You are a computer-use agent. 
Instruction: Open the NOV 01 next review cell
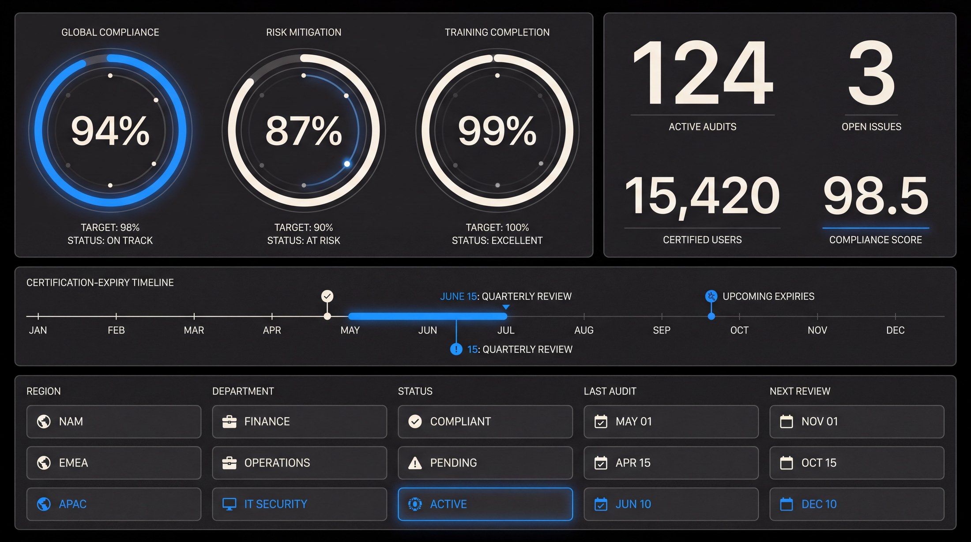click(857, 422)
